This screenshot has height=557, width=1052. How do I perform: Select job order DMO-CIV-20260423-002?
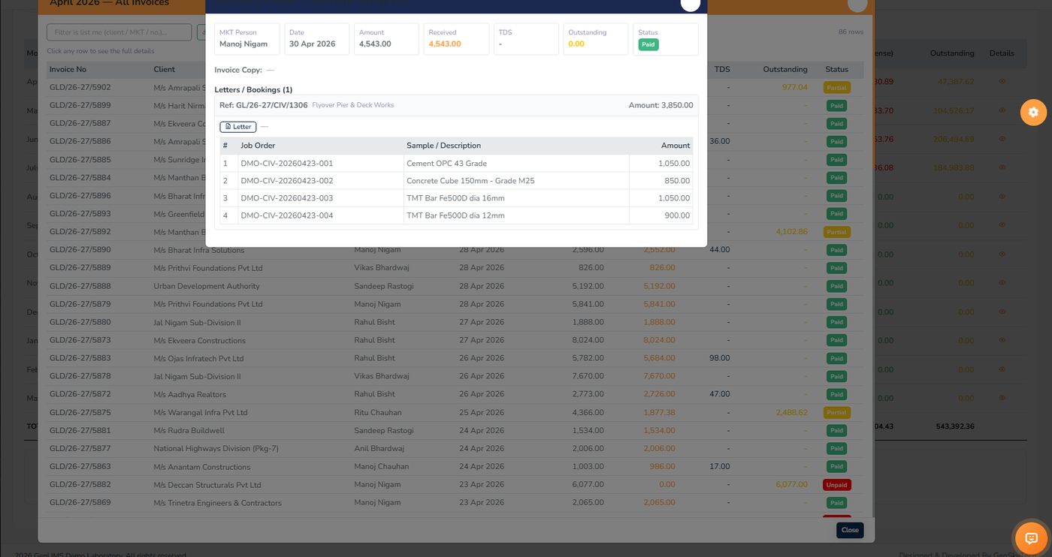[286, 181]
